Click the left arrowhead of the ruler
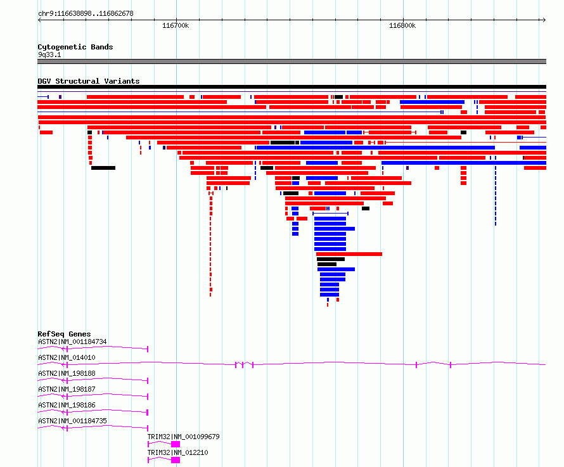The image size is (564, 467). tap(39, 20)
